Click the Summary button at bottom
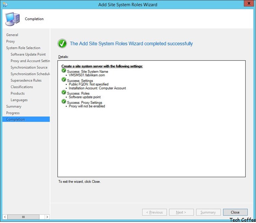The width and height of the screenshot is (256, 223). [208, 212]
